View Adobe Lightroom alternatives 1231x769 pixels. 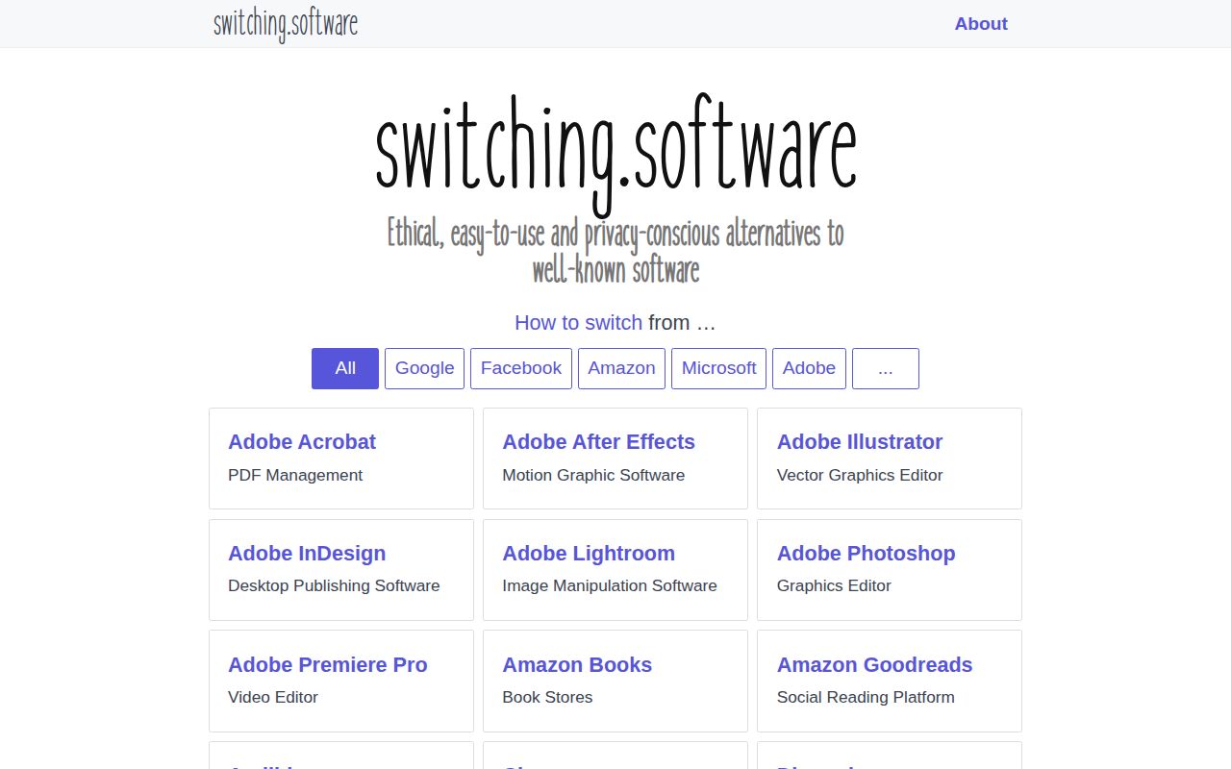pyautogui.click(x=589, y=554)
